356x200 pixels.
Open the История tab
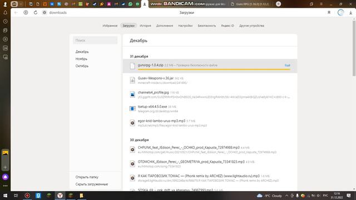[x=145, y=26]
